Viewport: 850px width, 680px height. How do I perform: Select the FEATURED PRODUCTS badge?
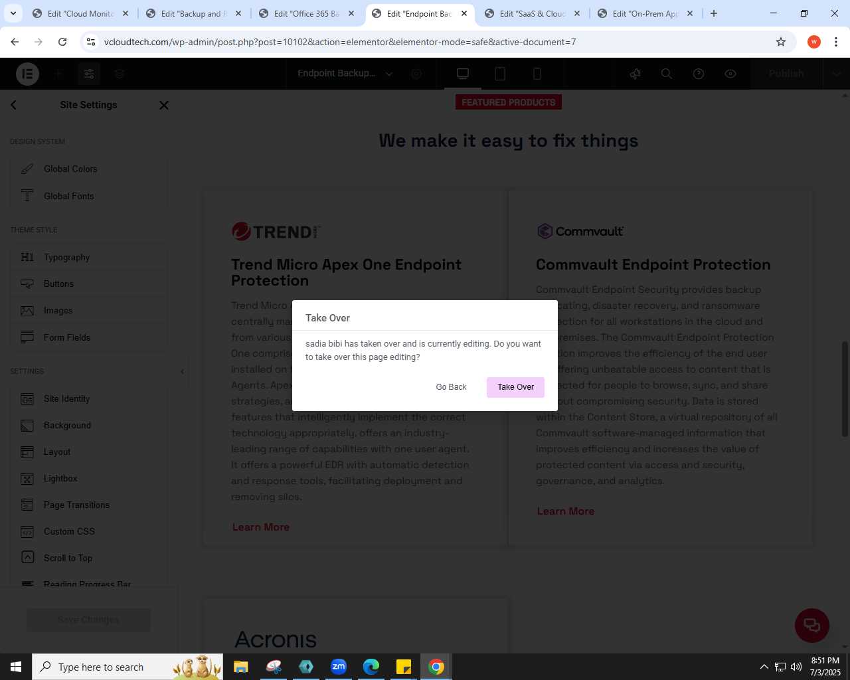(509, 102)
